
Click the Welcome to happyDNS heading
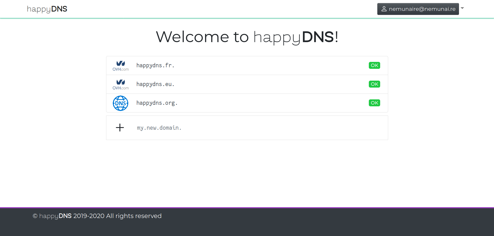point(247,37)
